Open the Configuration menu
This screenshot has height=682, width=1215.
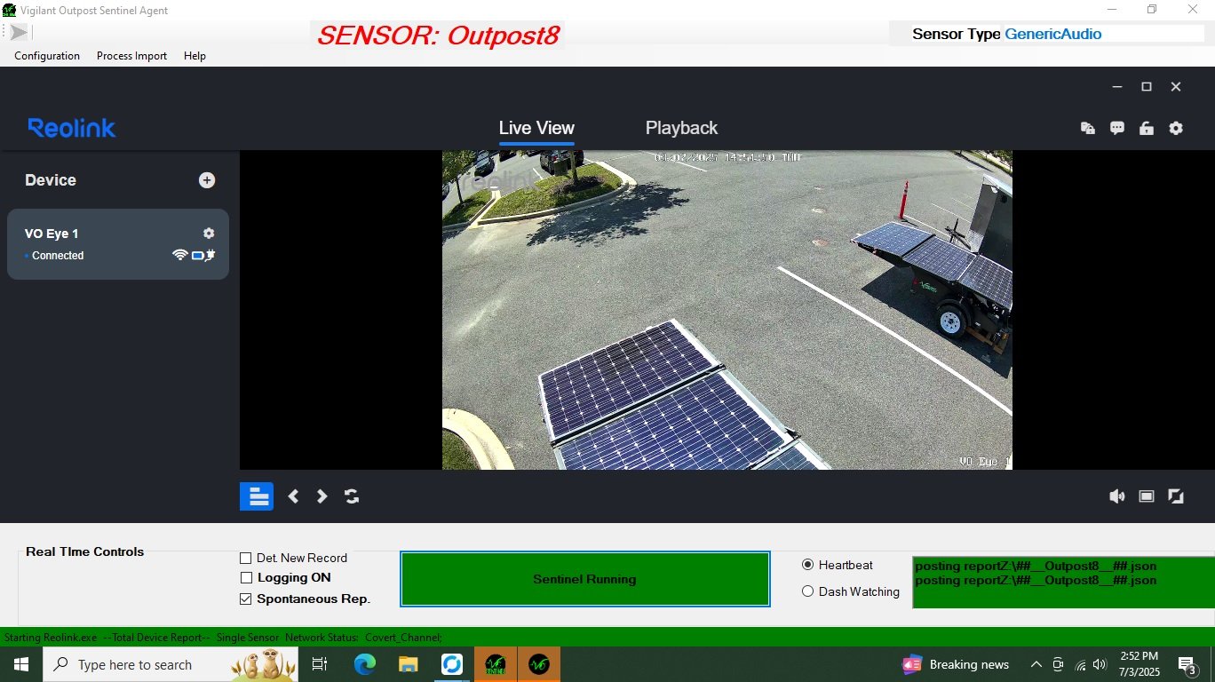coord(47,56)
